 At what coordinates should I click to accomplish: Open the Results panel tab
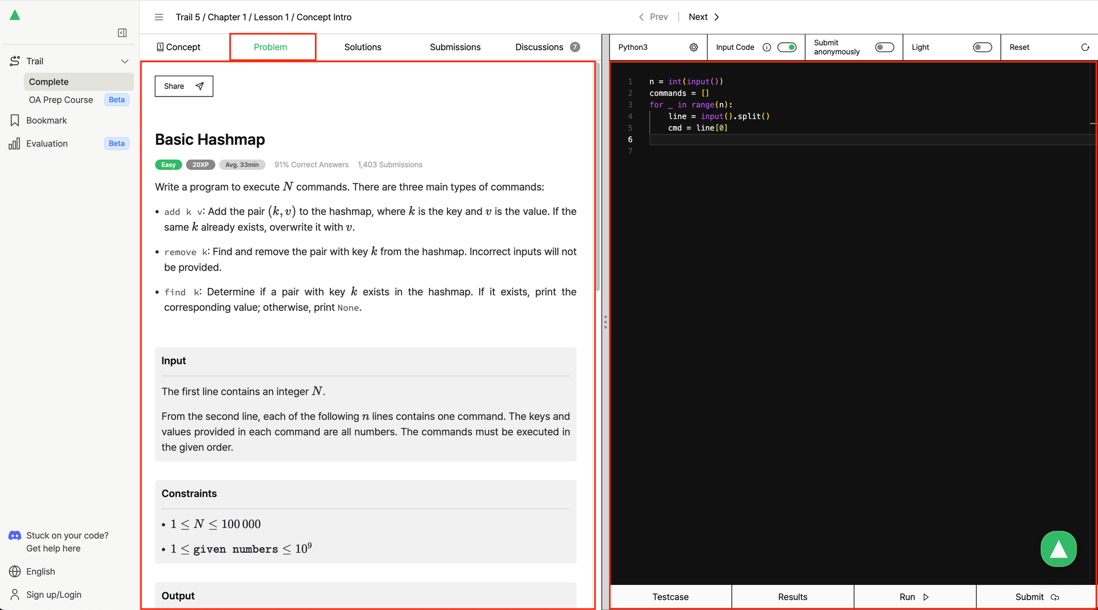pyautogui.click(x=793, y=597)
